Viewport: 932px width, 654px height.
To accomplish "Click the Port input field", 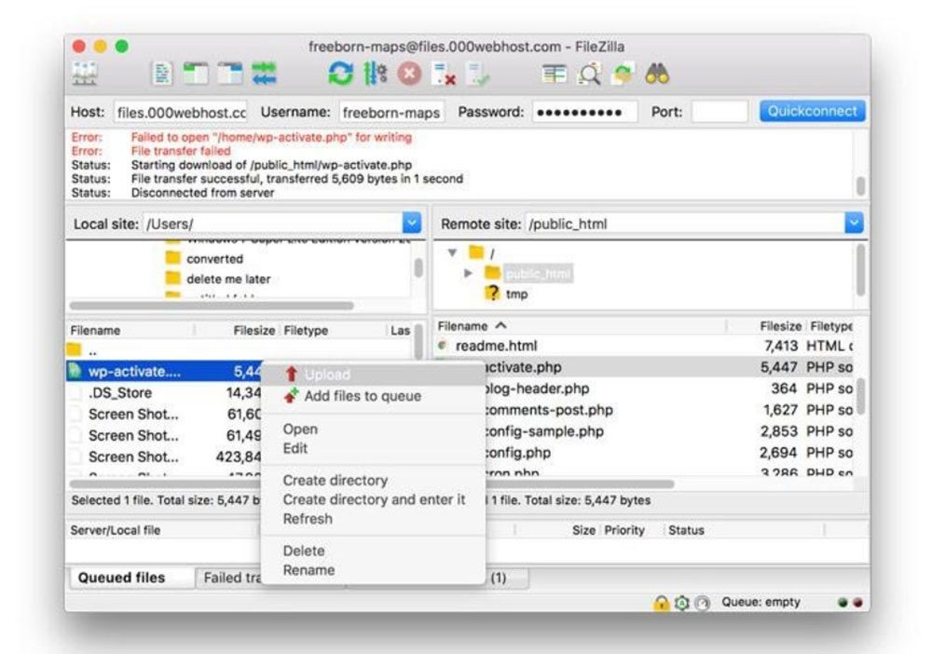I will (719, 112).
